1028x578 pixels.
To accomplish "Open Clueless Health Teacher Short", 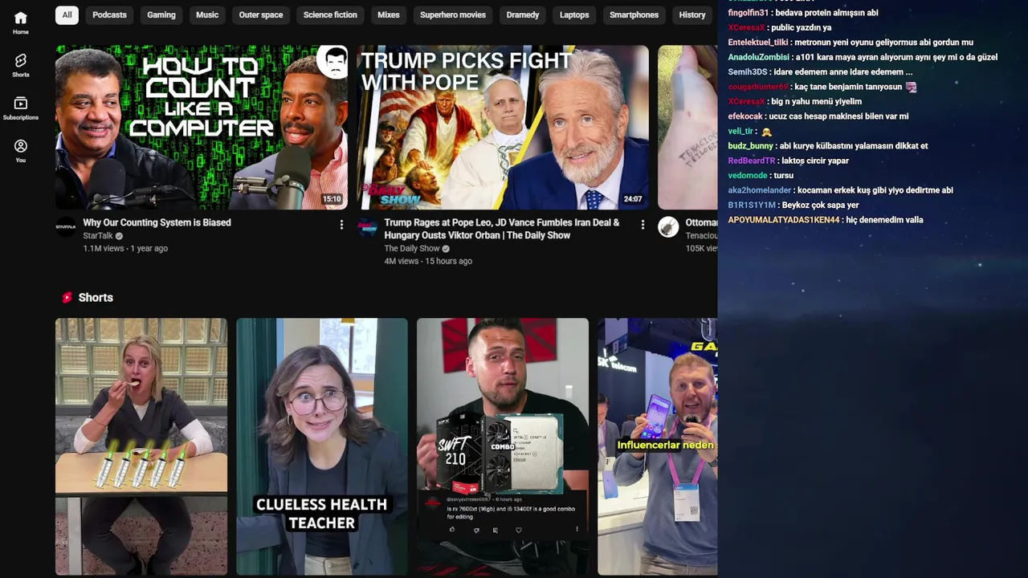I will tap(322, 446).
